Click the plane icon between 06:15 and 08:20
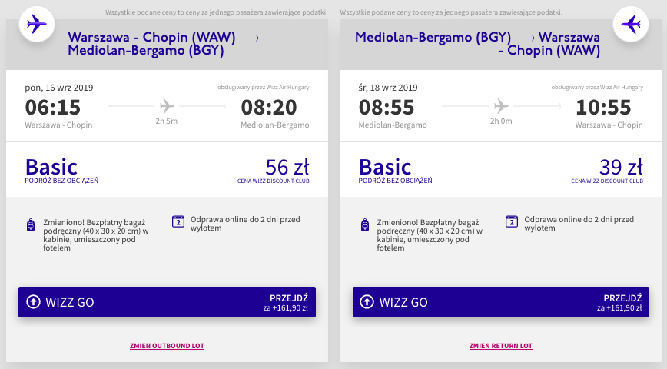Image resolution: width=667 pixels, height=369 pixels. [x=166, y=105]
